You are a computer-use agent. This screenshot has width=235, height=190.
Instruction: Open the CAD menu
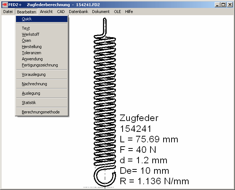pos(61,12)
